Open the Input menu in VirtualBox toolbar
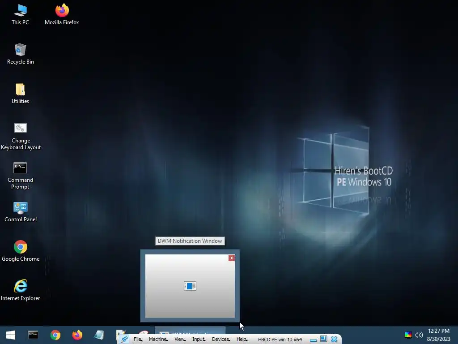Image resolution: width=458 pixels, height=344 pixels. pos(199,340)
